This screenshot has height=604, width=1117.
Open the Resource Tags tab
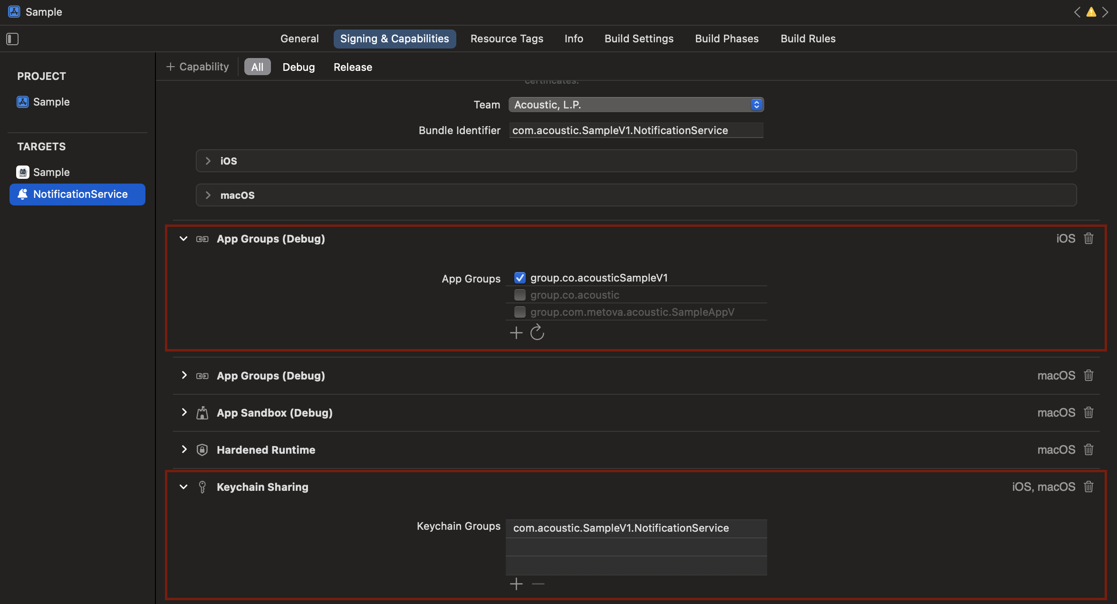(507, 39)
